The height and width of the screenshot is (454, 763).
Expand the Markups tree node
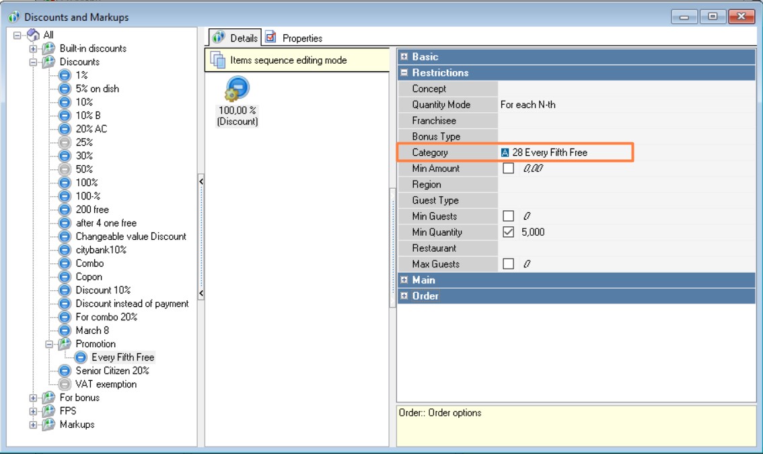coord(33,424)
